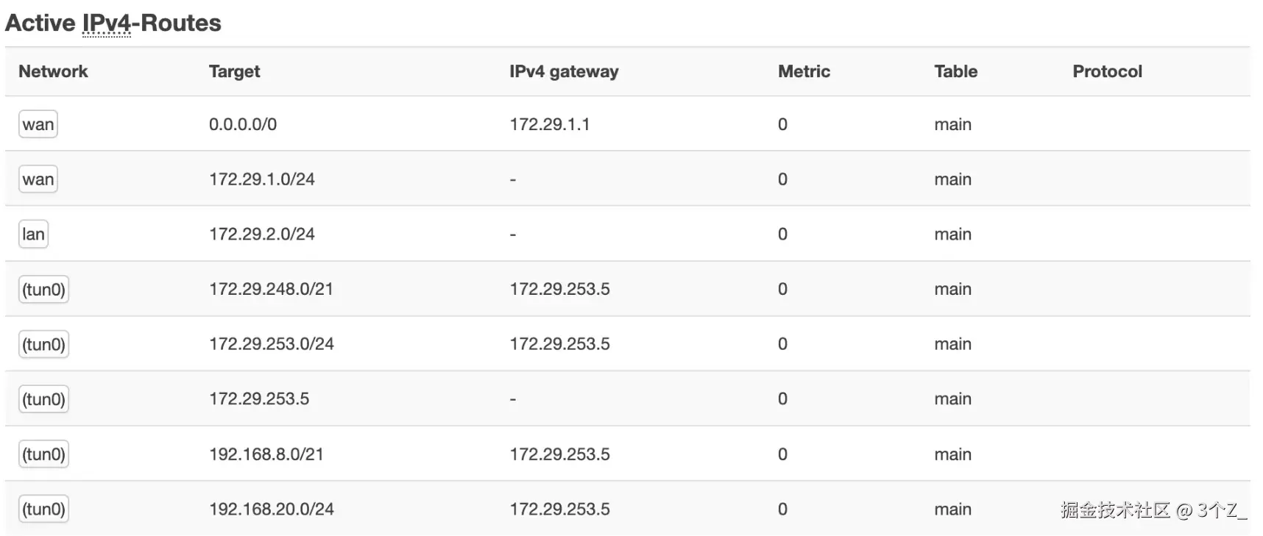Select tun0 badge in 172.29.253.0/24 row
Screen dimensions: 1263x536
click(43, 344)
